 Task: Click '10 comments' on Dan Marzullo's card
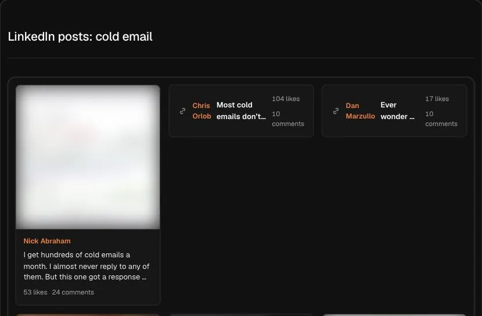click(x=441, y=119)
